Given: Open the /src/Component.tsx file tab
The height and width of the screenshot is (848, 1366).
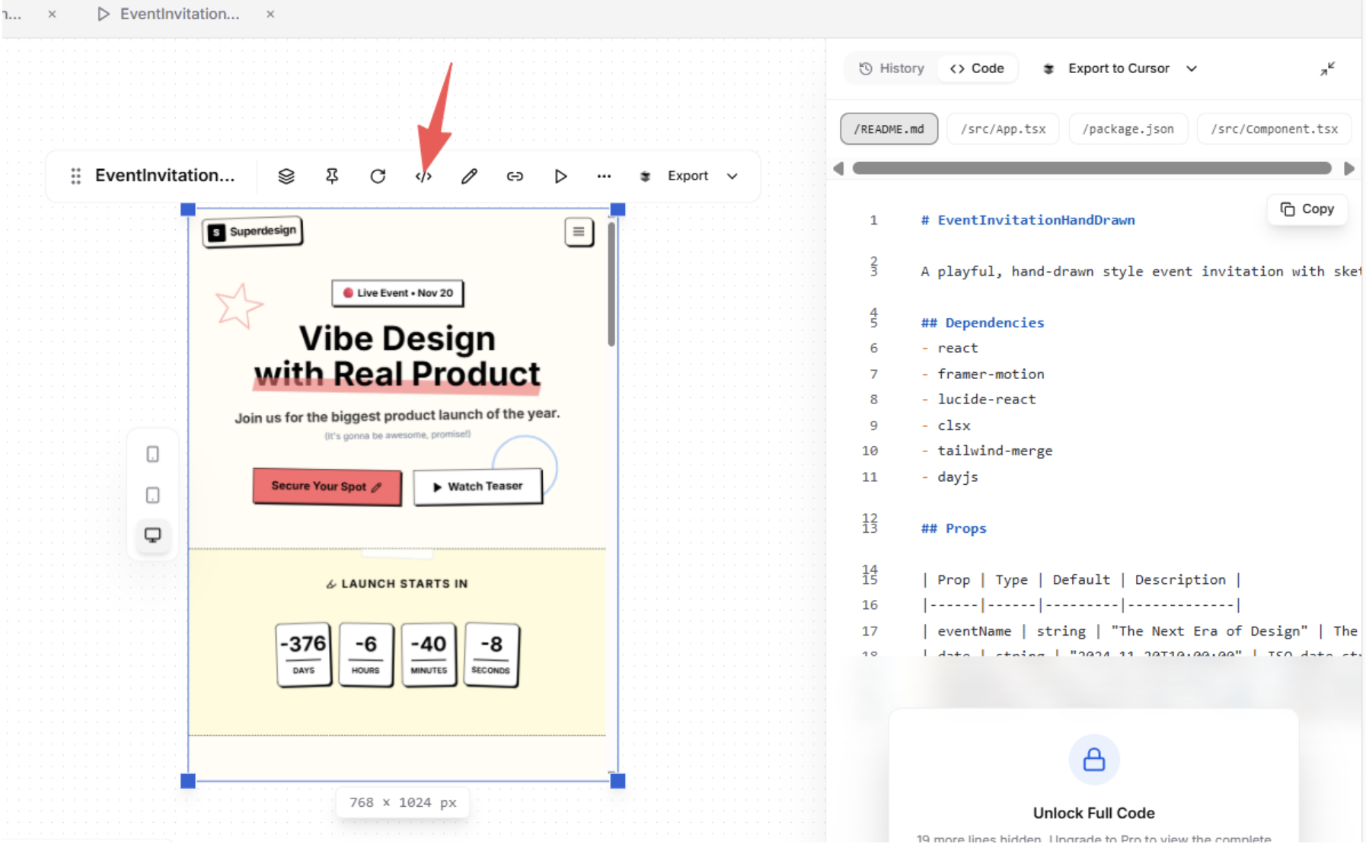Looking at the screenshot, I should point(1274,129).
